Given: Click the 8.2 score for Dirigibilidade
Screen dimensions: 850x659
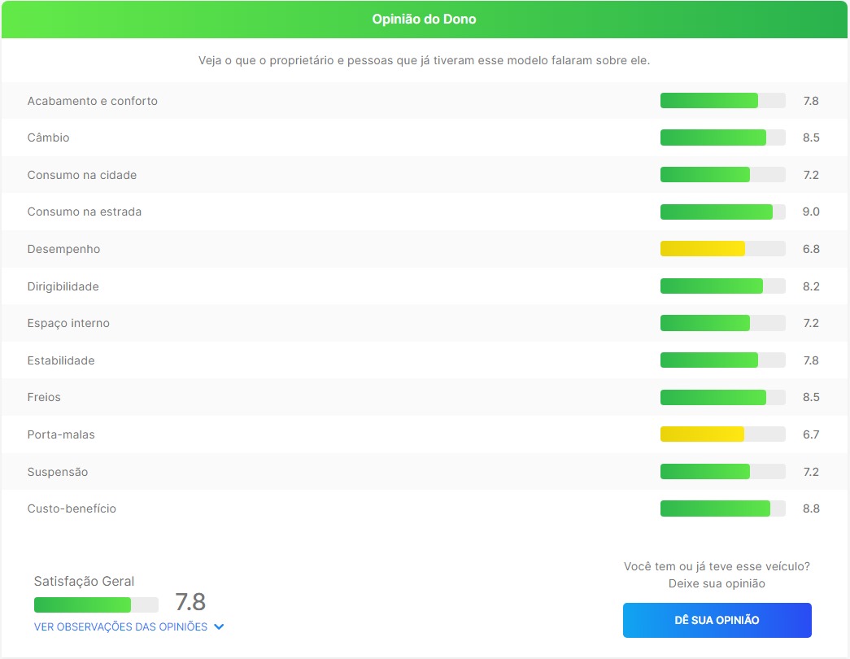Looking at the screenshot, I should tap(811, 286).
